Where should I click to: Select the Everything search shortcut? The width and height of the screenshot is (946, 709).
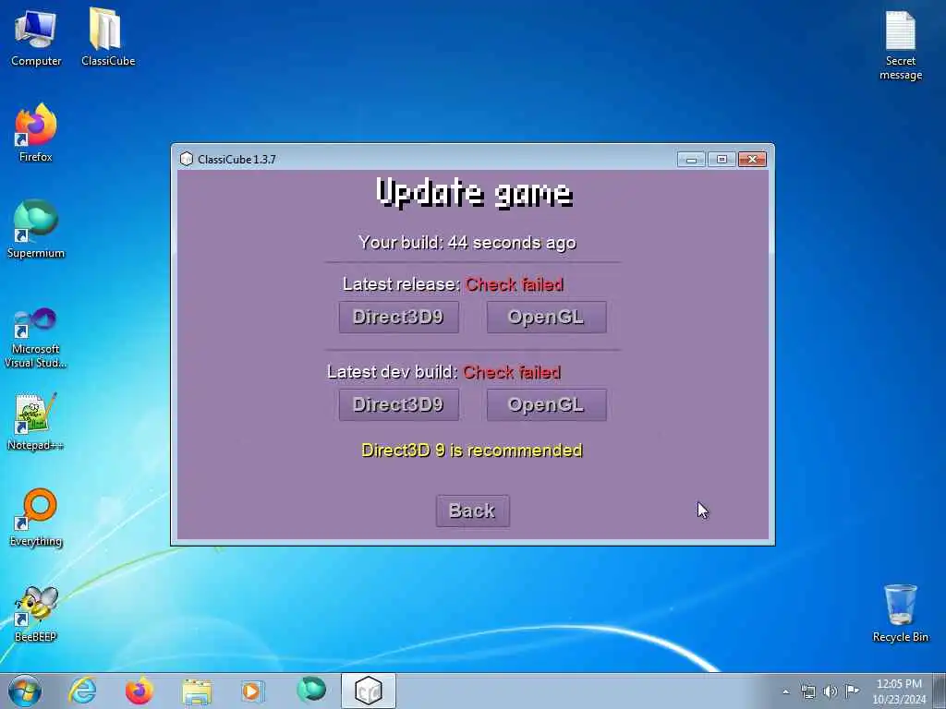pyautogui.click(x=36, y=517)
